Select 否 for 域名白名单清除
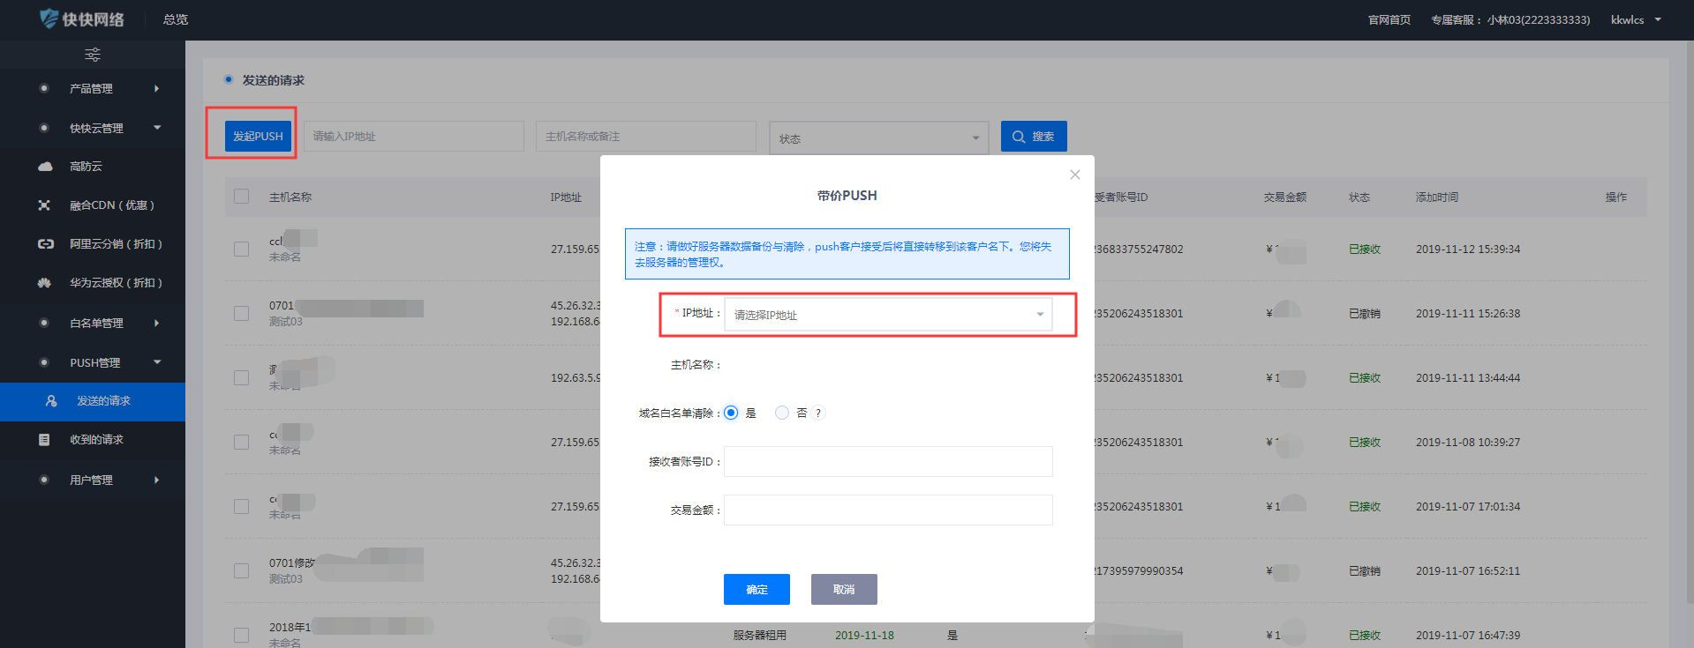This screenshot has height=648, width=1694. [782, 413]
